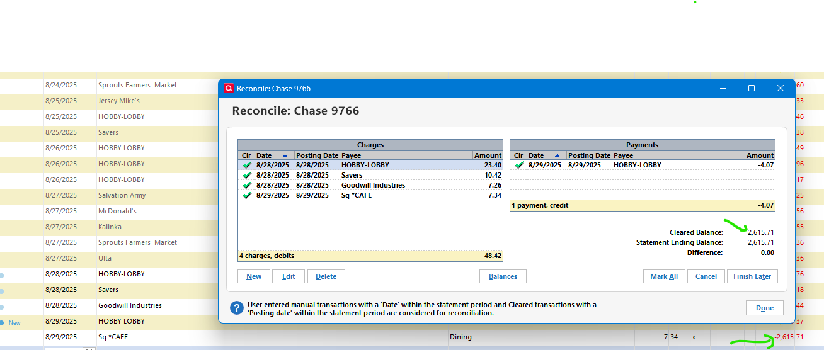Click the Quicken icon in Reconcile title bar

tap(229, 89)
